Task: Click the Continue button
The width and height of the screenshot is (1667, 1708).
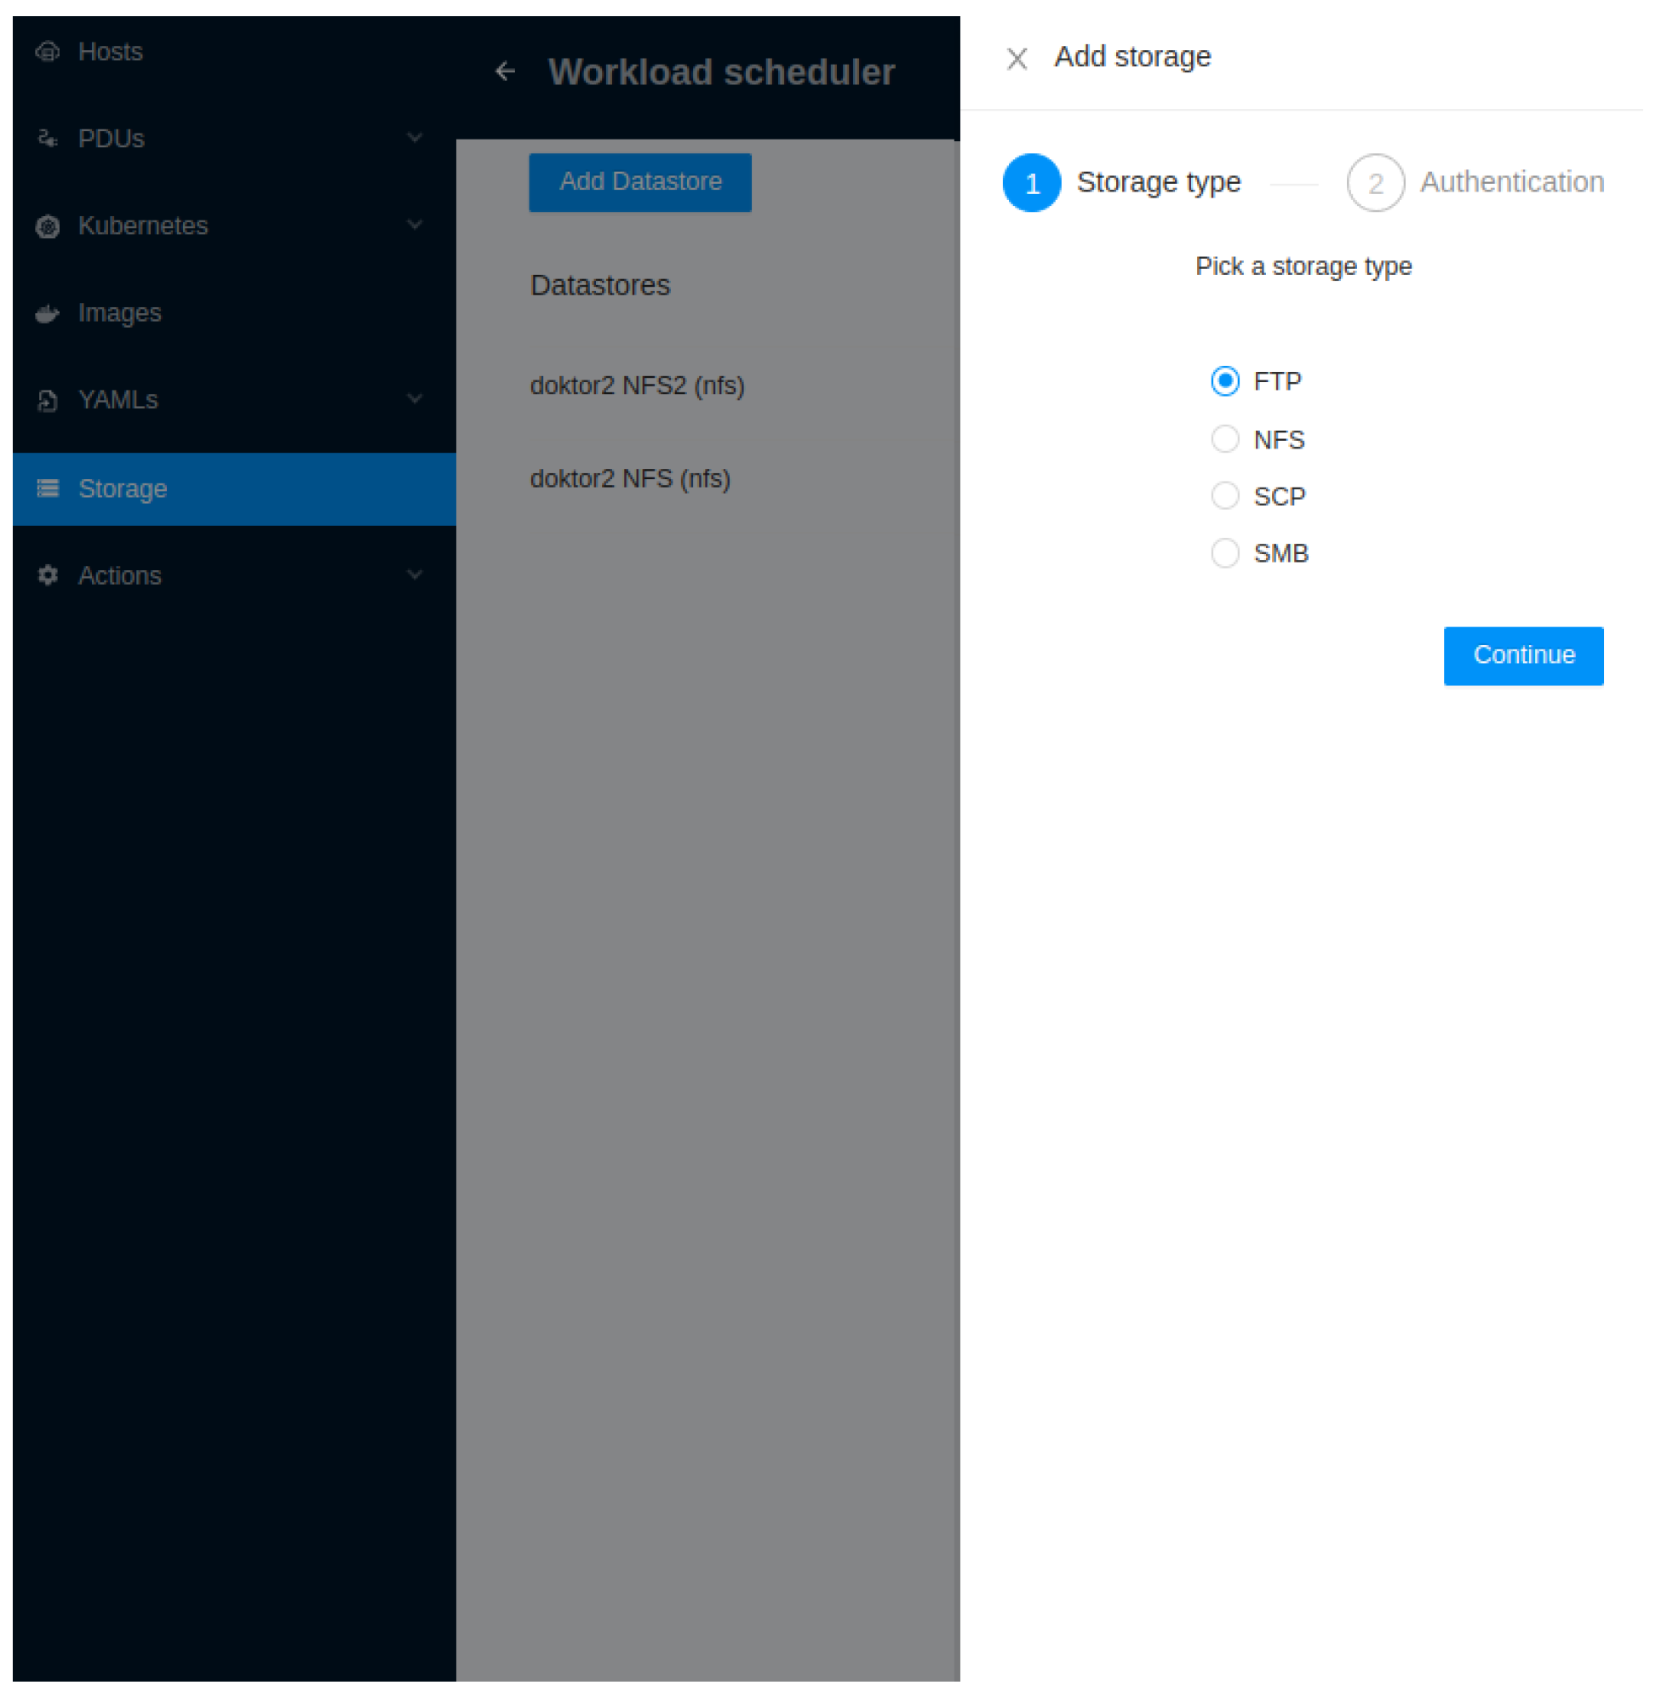Action: (x=1523, y=654)
